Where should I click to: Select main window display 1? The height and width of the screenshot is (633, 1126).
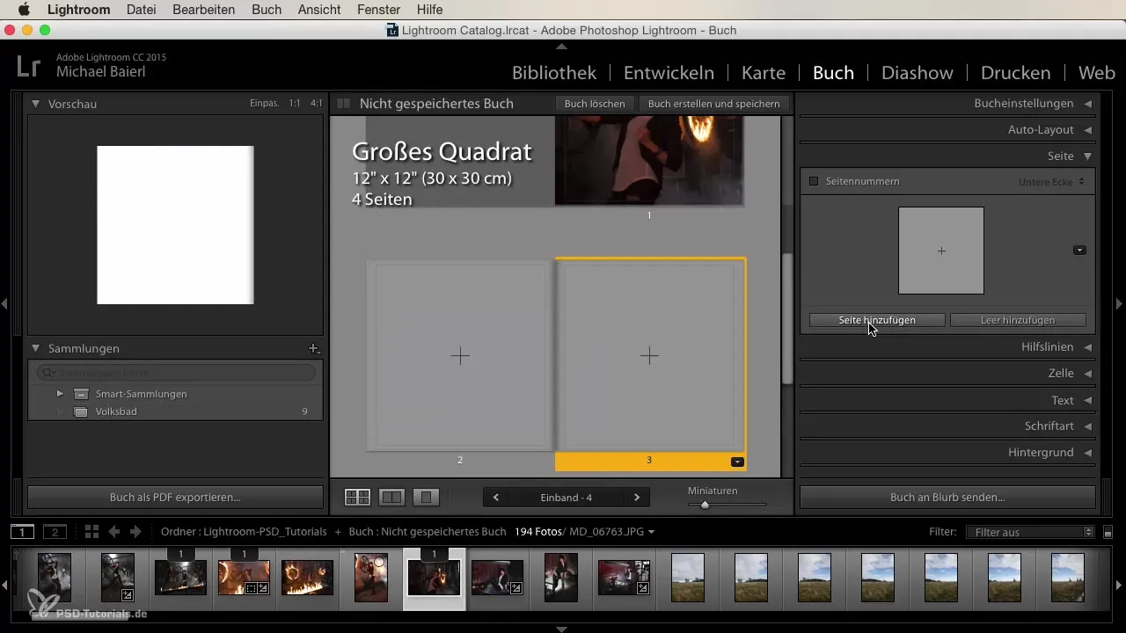(x=23, y=532)
